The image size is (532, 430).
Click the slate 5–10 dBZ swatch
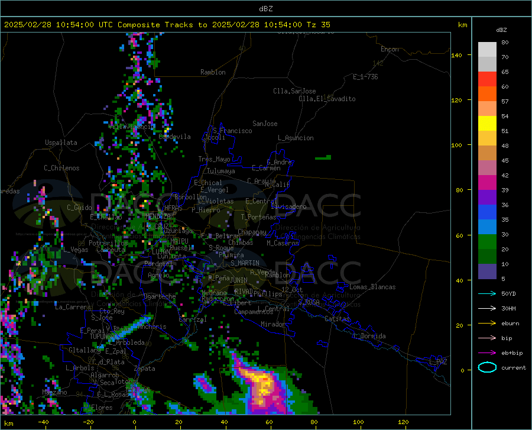(487, 271)
